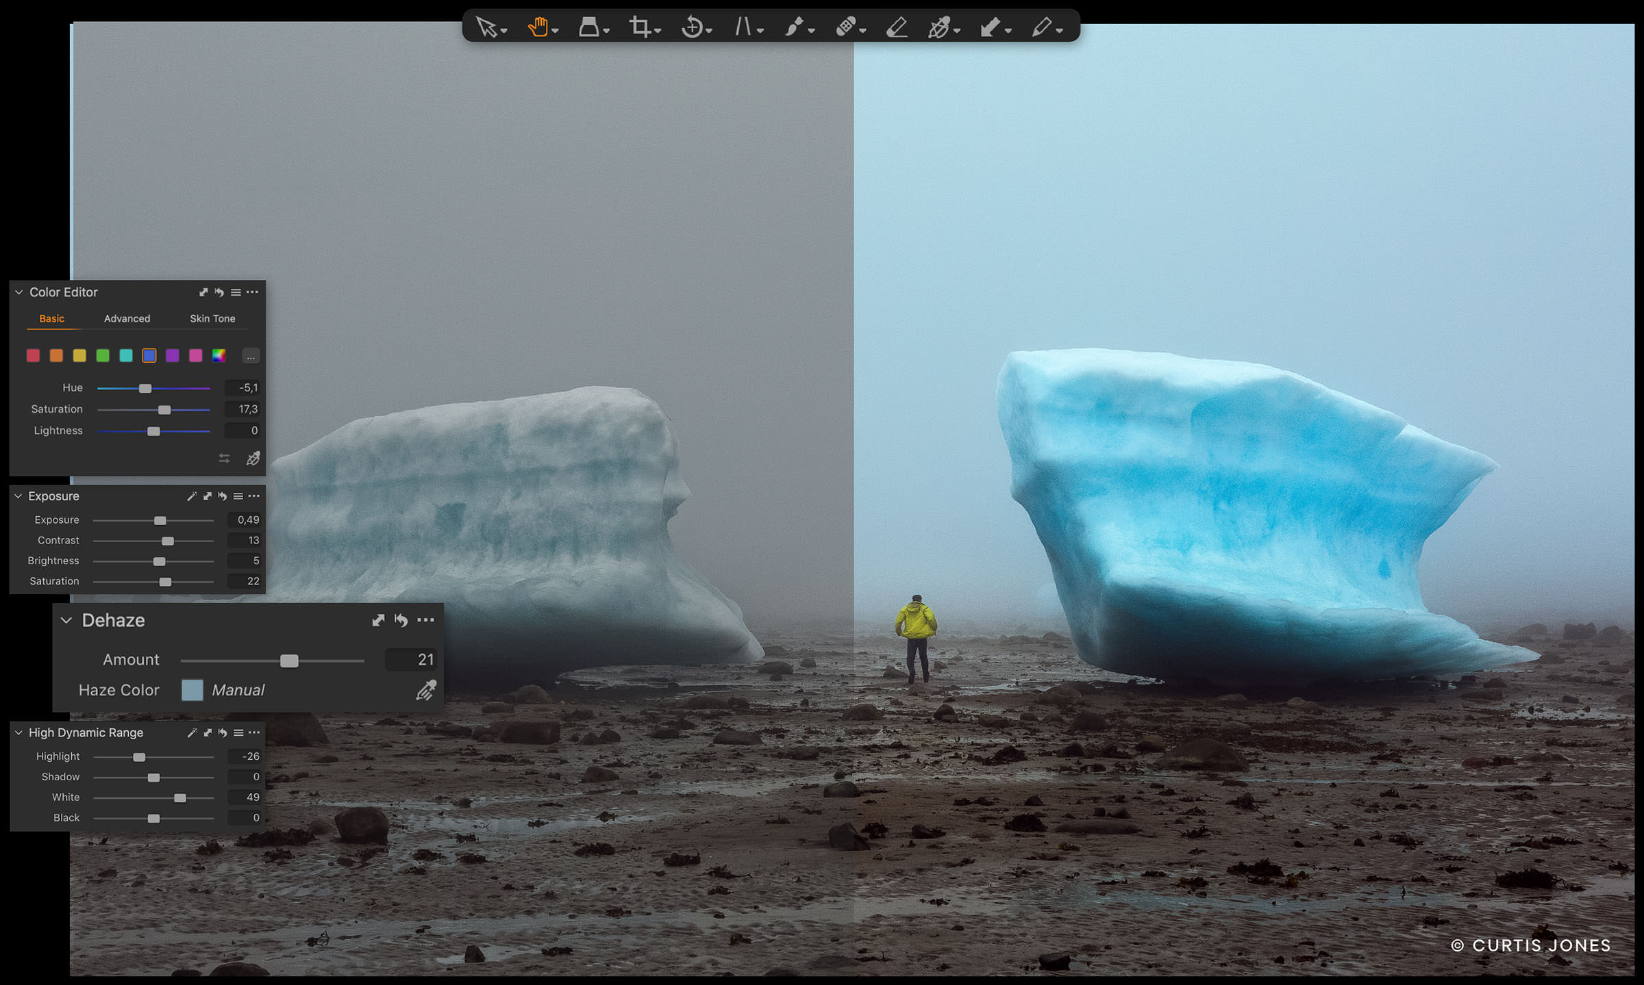Reset High Dynamic Range adjustments
Viewport: 1644px width, 985px height.
223,732
